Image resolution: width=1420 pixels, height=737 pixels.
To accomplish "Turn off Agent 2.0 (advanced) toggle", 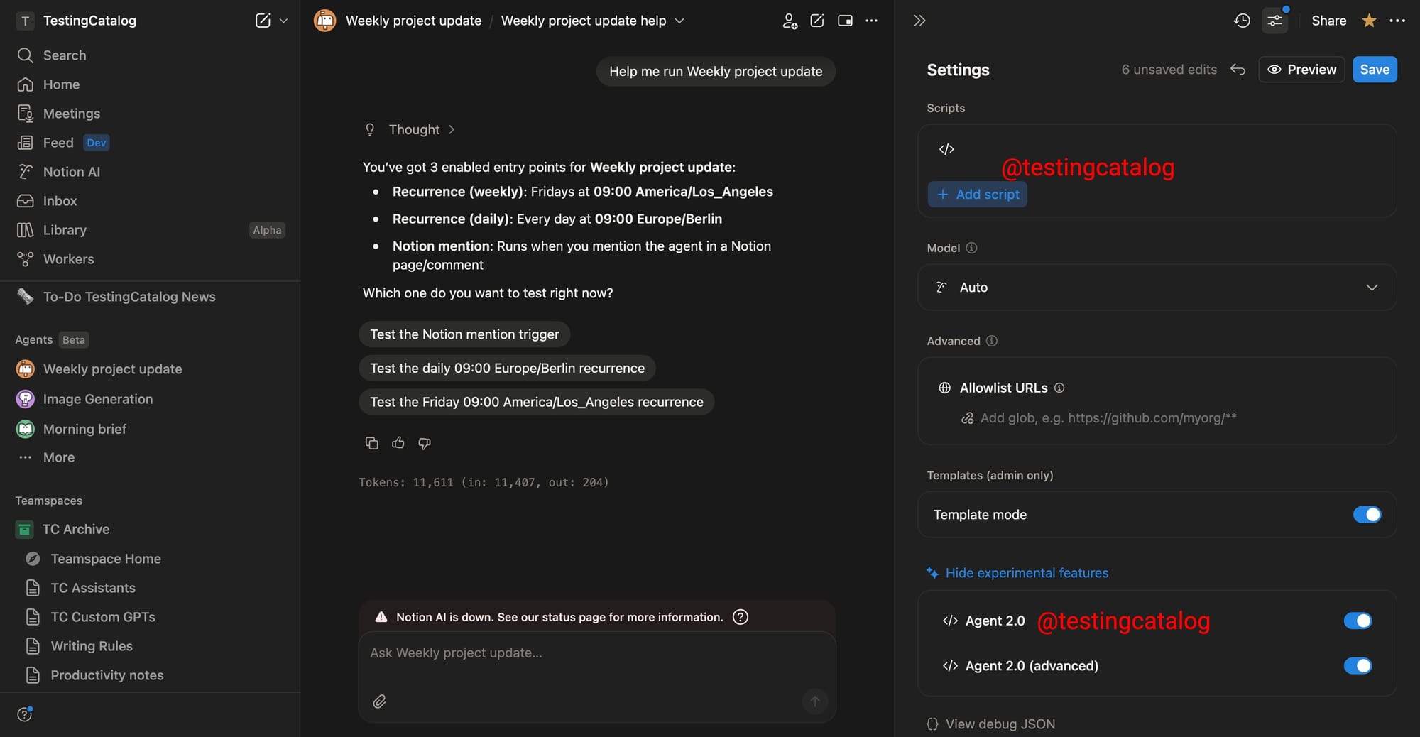I will pyautogui.click(x=1358, y=666).
